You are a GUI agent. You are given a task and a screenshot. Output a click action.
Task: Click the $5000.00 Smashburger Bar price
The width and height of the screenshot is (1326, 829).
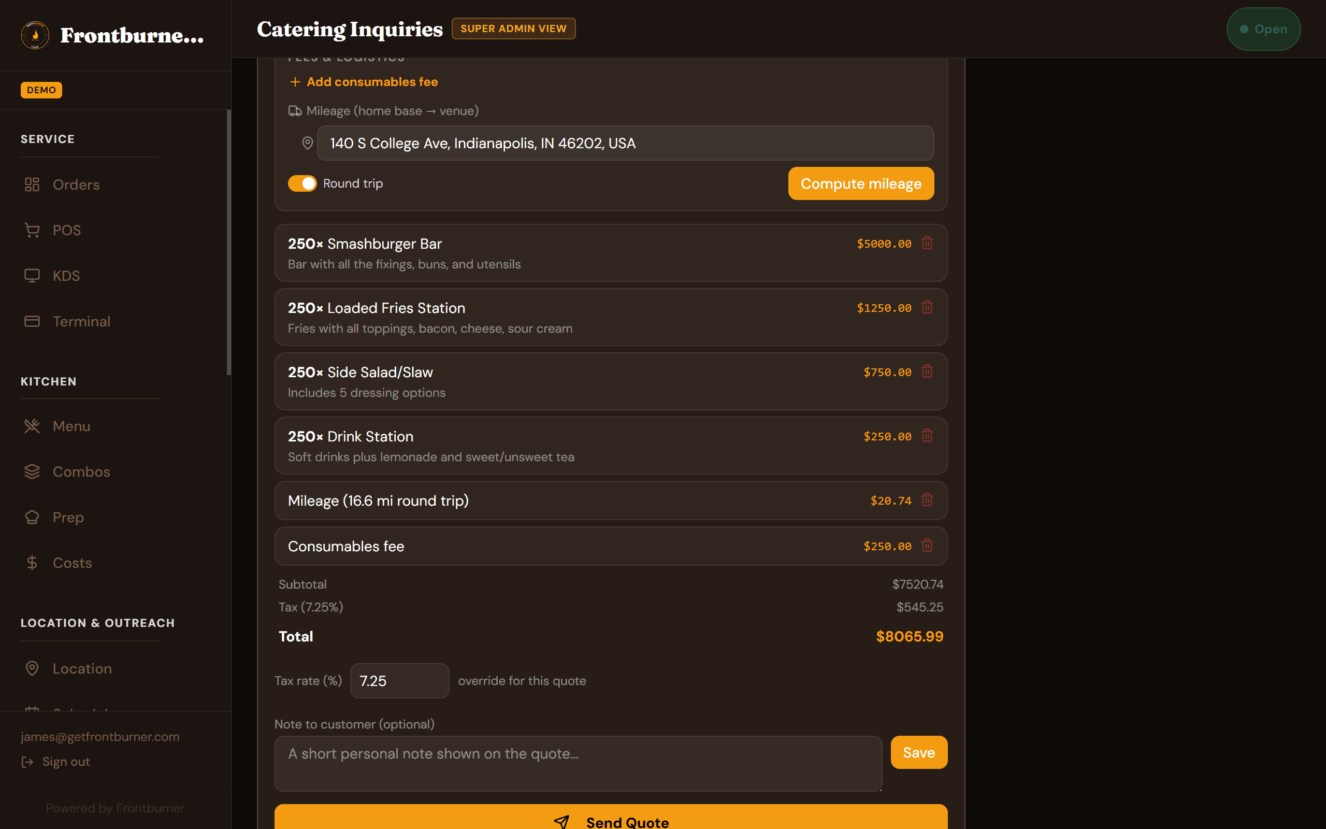(884, 244)
